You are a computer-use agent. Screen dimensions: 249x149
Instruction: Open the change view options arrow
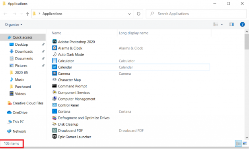pos(222,24)
